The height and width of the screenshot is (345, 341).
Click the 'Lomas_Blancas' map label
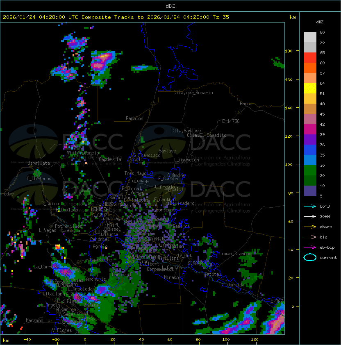pyautogui.click(x=235, y=254)
